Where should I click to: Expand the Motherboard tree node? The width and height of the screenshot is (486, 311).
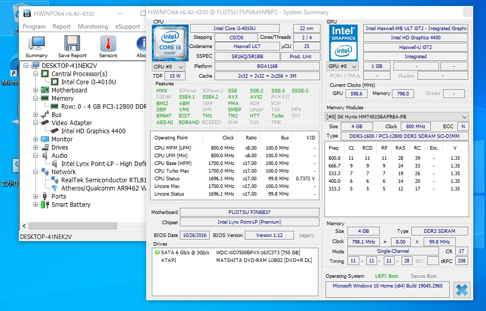tap(35, 90)
